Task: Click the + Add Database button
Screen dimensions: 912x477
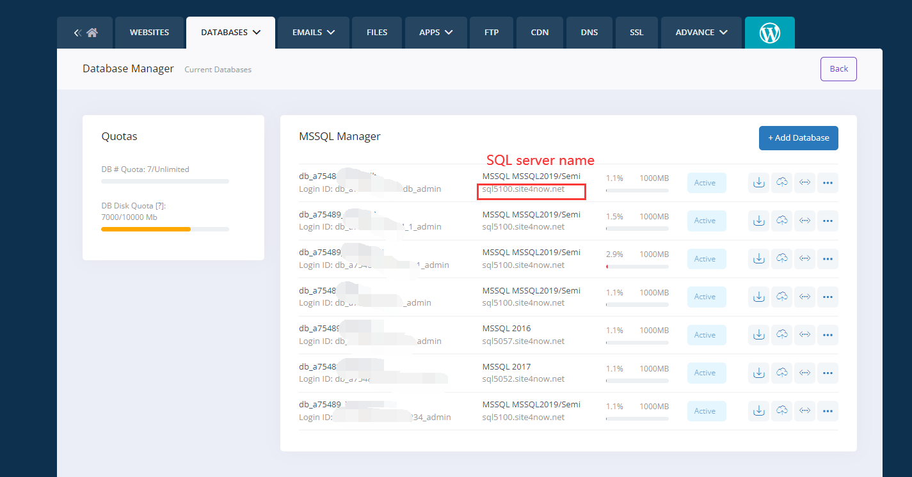Action: (798, 138)
